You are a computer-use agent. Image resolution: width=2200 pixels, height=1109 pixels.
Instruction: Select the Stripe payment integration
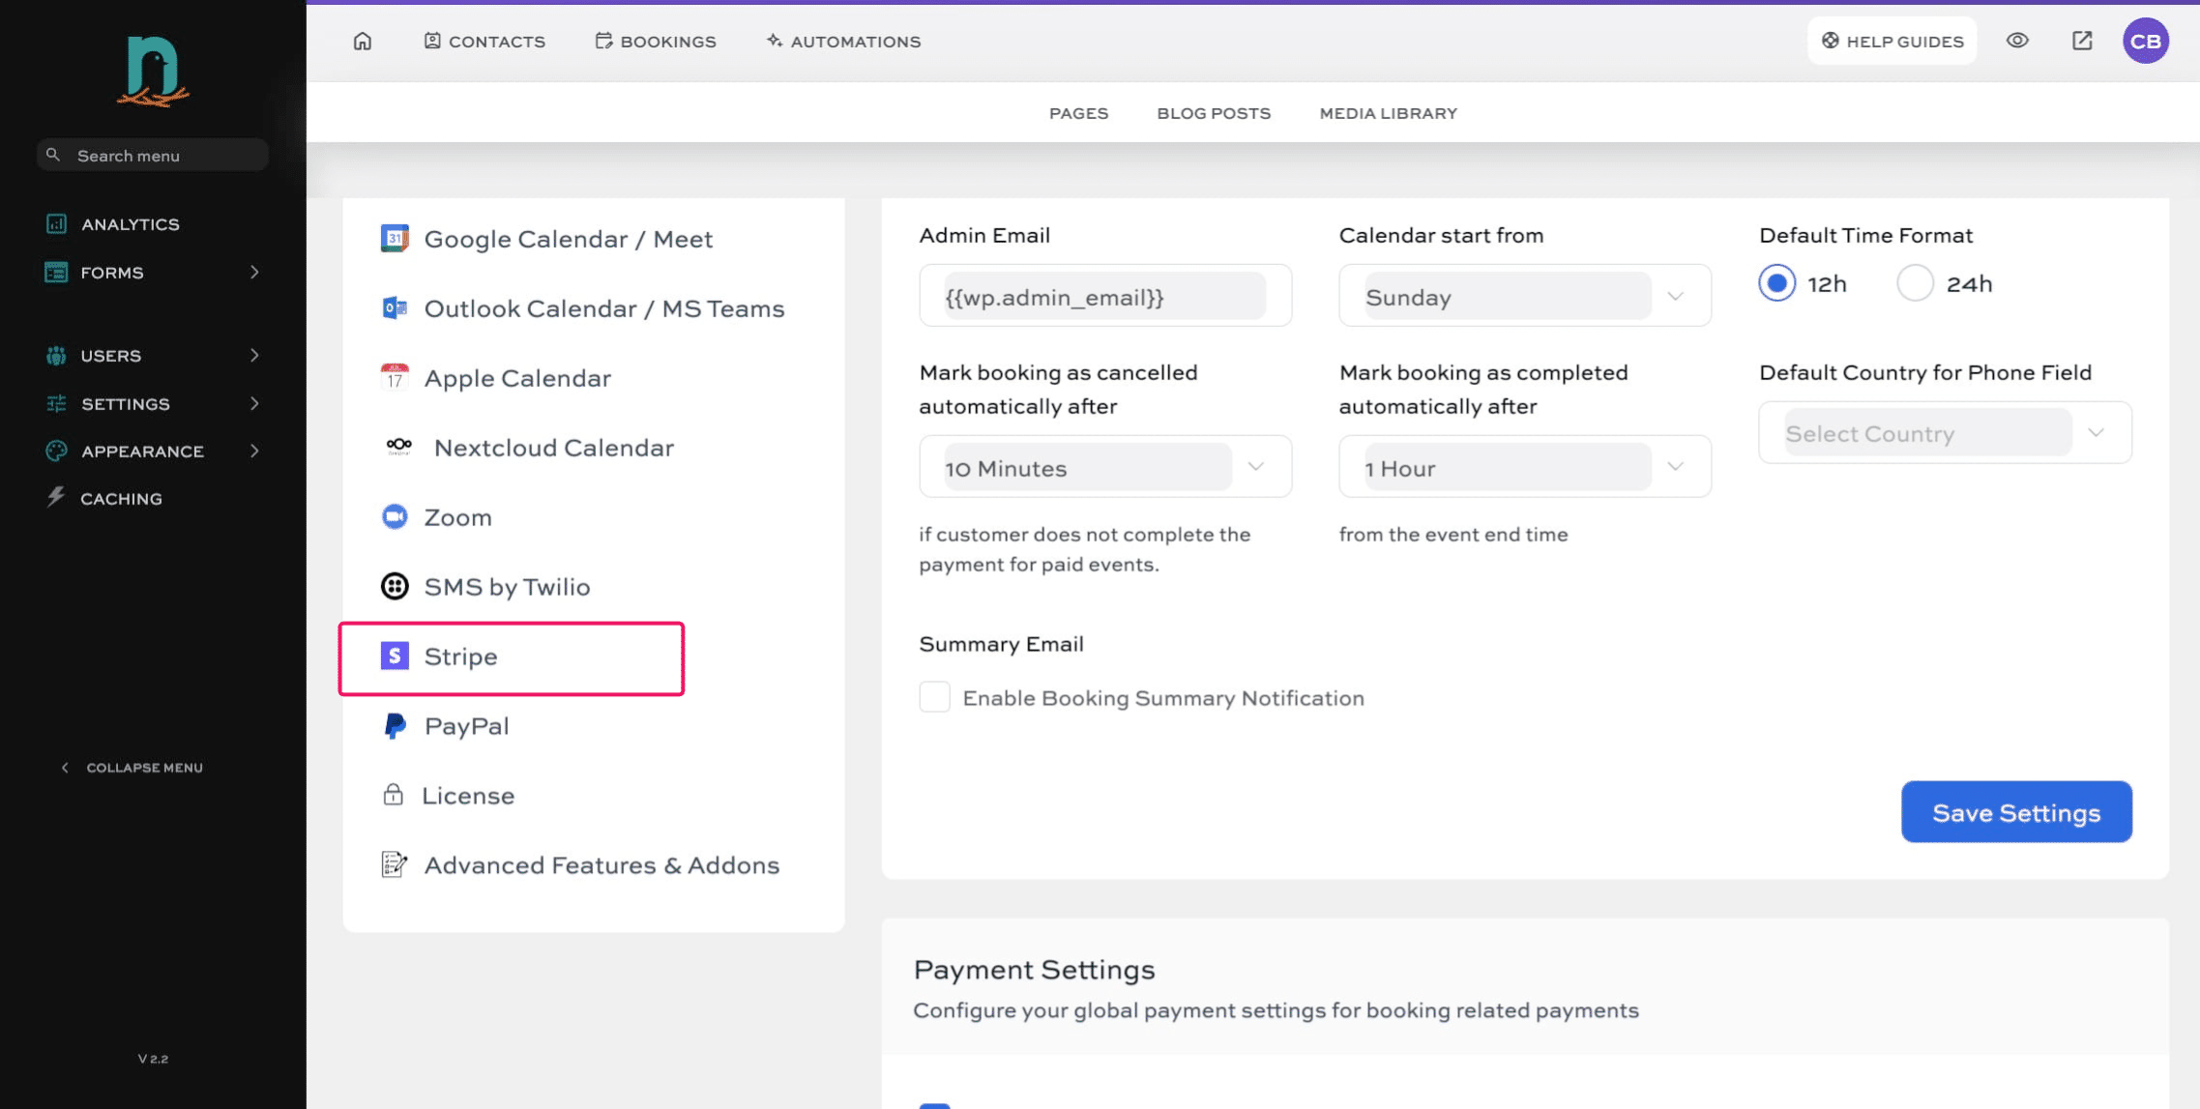(x=460, y=657)
